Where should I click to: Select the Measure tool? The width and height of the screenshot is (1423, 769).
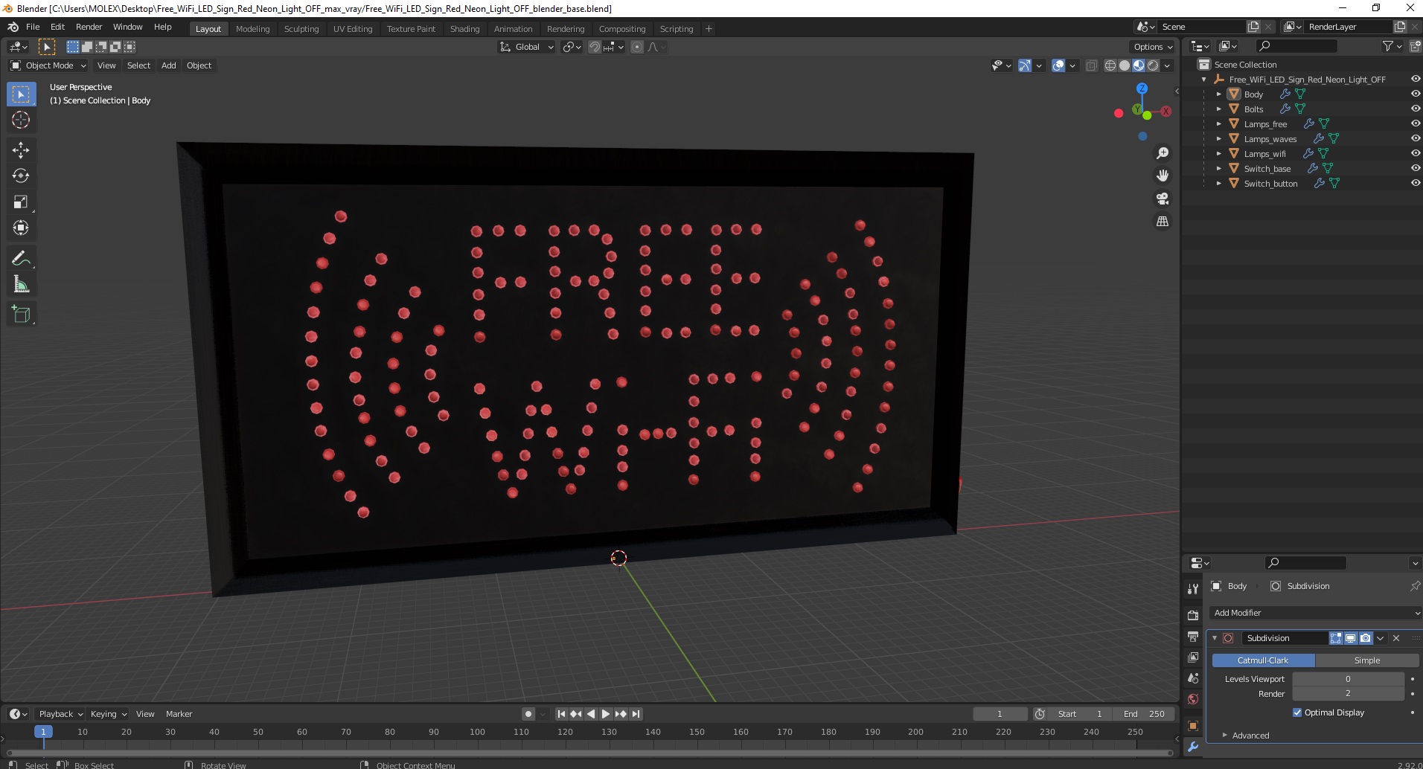tap(21, 285)
